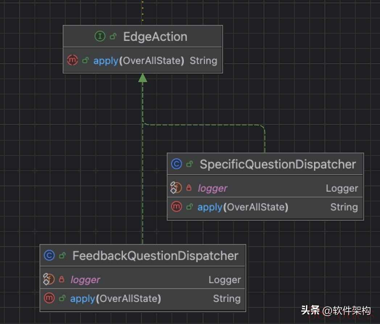Click the static field icon in SpecificQuestionDispatcher

point(176,188)
